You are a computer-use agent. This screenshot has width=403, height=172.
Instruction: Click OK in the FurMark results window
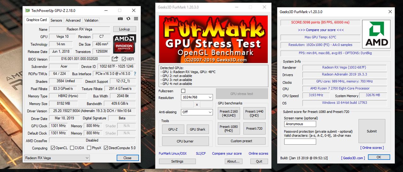(379, 157)
